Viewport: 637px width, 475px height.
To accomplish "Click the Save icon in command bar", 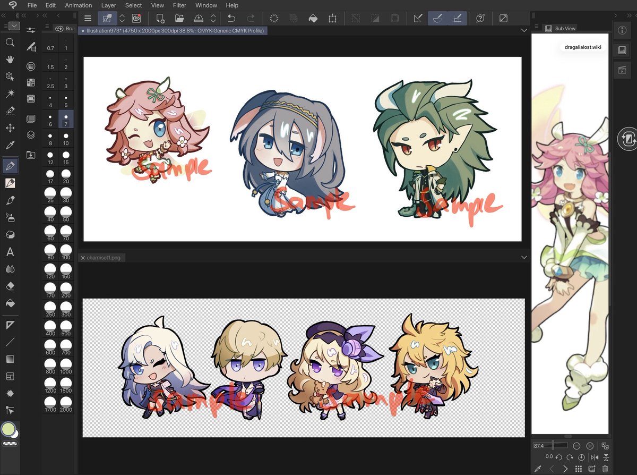I will click(x=199, y=18).
